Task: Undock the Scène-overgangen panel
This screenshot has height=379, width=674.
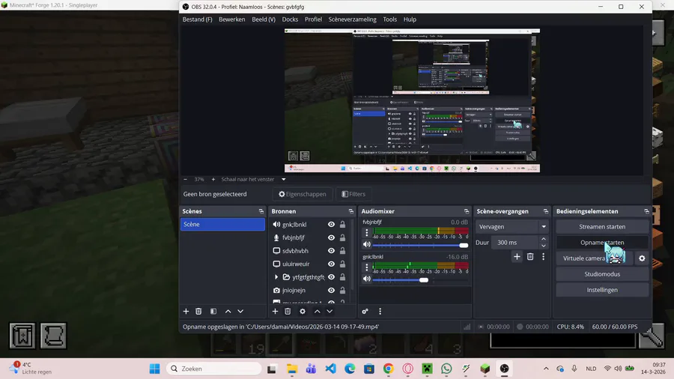Action: (546, 211)
